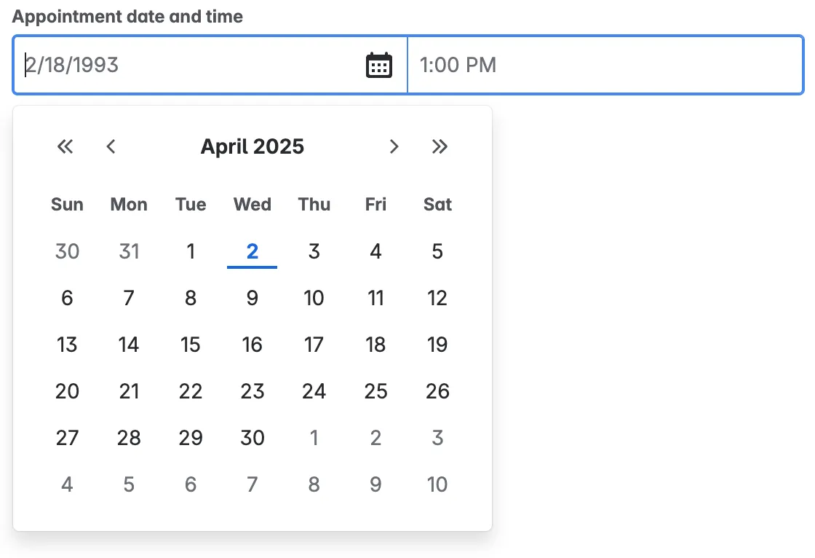Click the 2/18/1993 date input
815x558 pixels.
coord(189,65)
